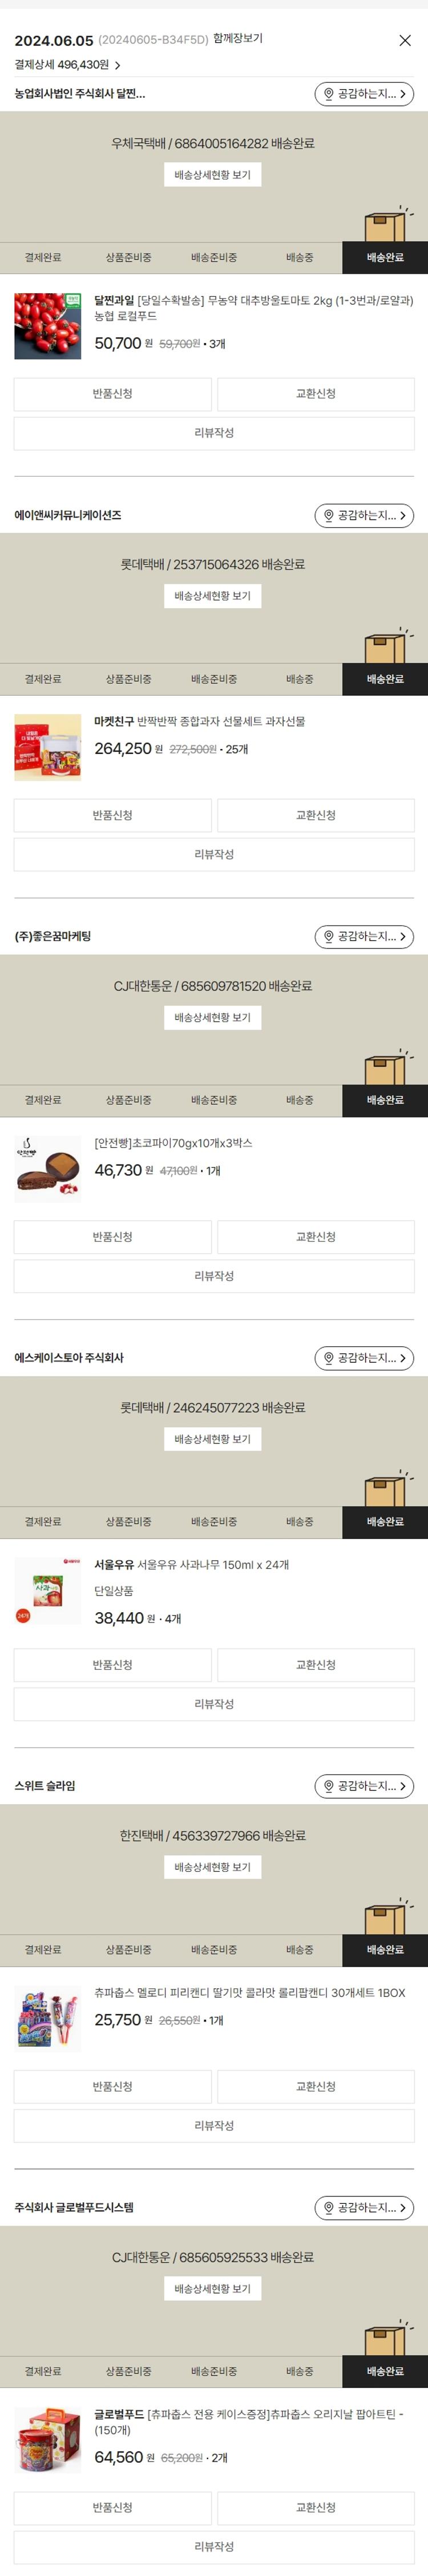Write review for 서울우유 사과나무
This screenshot has width=428, height=2576.
coord(213,1703)
